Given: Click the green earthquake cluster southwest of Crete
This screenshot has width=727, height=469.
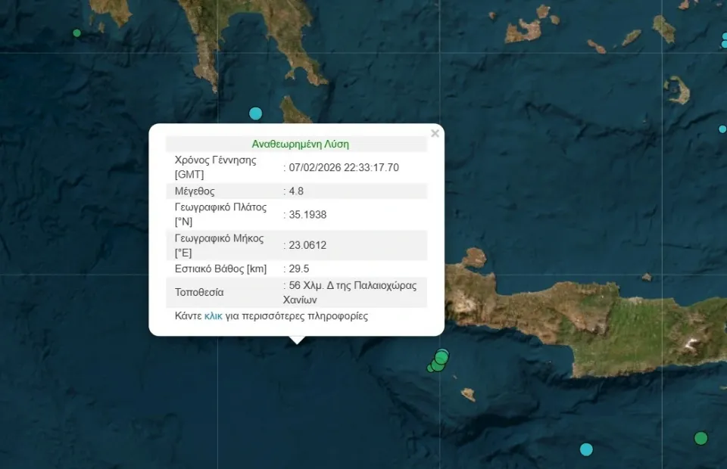Looking at the screenshot, I should point(438,361).
